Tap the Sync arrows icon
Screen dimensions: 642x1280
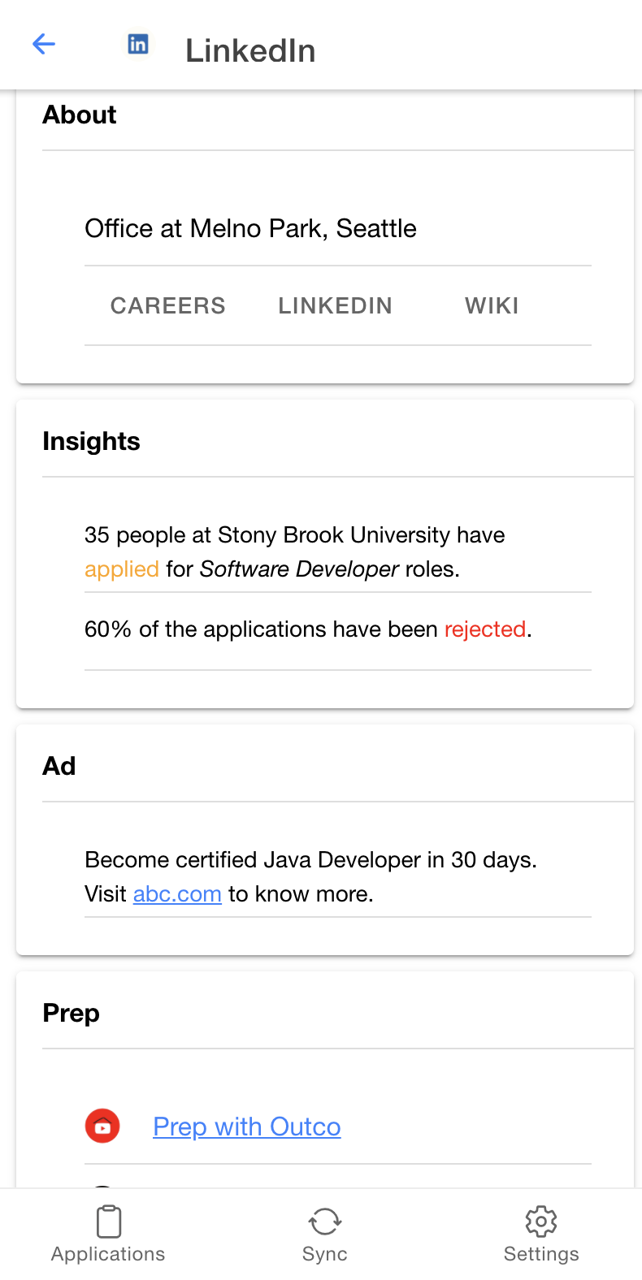[x=324, y=1222]
